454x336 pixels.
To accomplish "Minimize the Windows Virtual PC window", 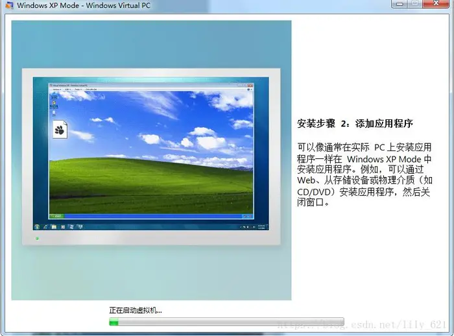I will [x=400, y=3].
